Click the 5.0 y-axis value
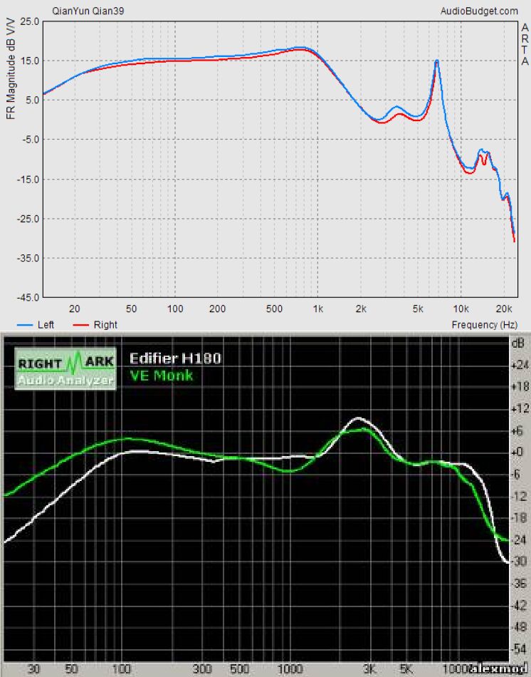This screenshot has height=677, width=531. 32,100
